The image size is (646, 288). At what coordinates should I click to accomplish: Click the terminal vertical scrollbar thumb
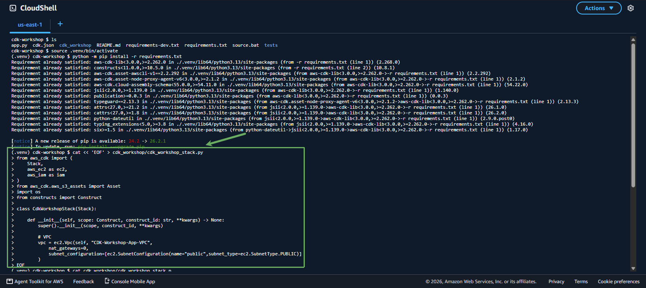[633, 115]
